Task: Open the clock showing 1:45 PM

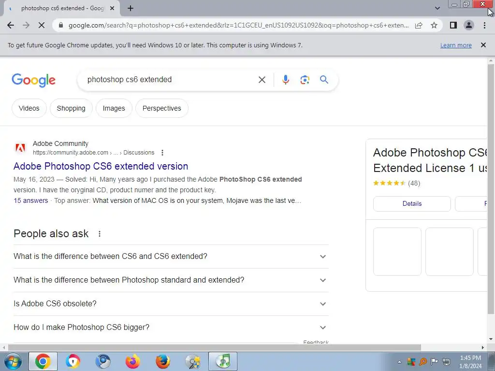Action: [x=470, y=362]
